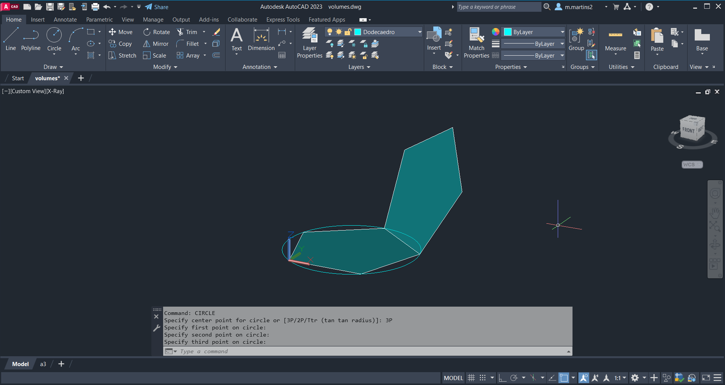Click the Share button
The image size is (725, 385).
tap(157, 7)
